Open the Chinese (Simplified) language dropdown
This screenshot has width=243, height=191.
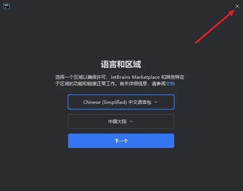(121, 102)
